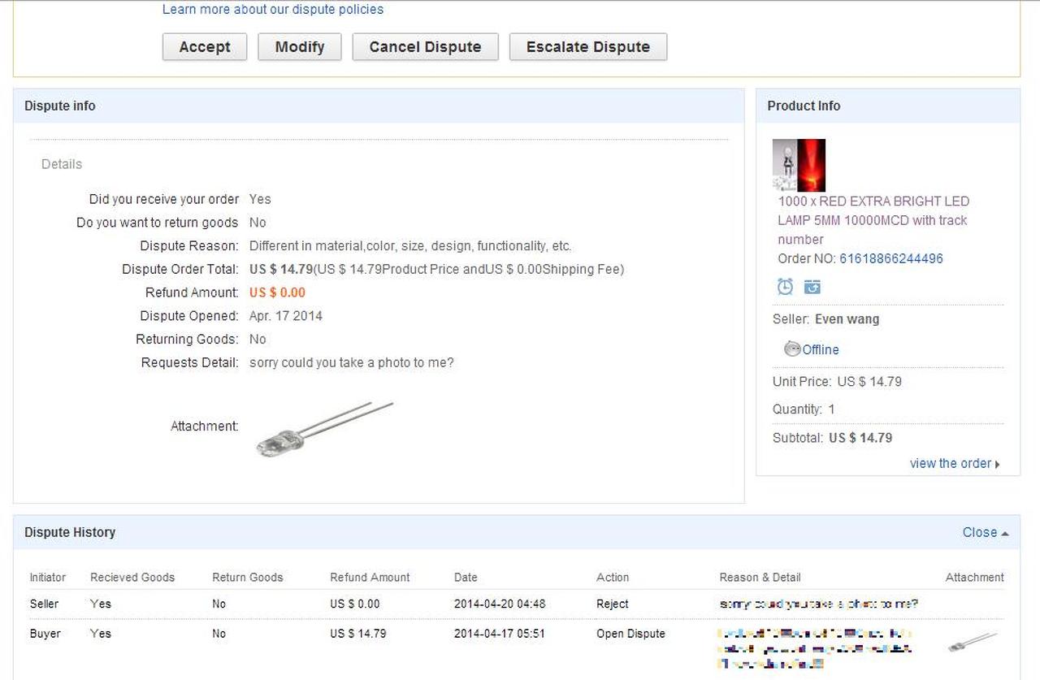Viewport: 1040px width, 680px height.
Task: Escalate the dispute using Escalate Dispute
Action: 588,47
